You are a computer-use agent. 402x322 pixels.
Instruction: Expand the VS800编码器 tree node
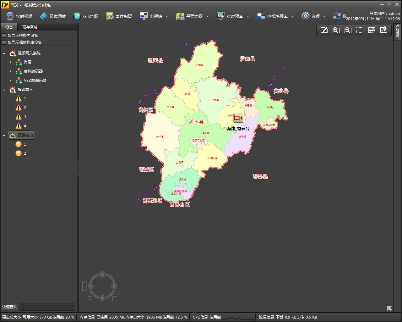[10, 80]
